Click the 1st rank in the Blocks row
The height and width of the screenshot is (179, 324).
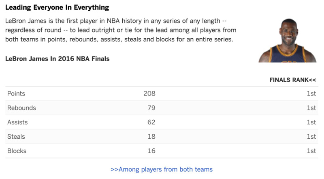[311, 151]
